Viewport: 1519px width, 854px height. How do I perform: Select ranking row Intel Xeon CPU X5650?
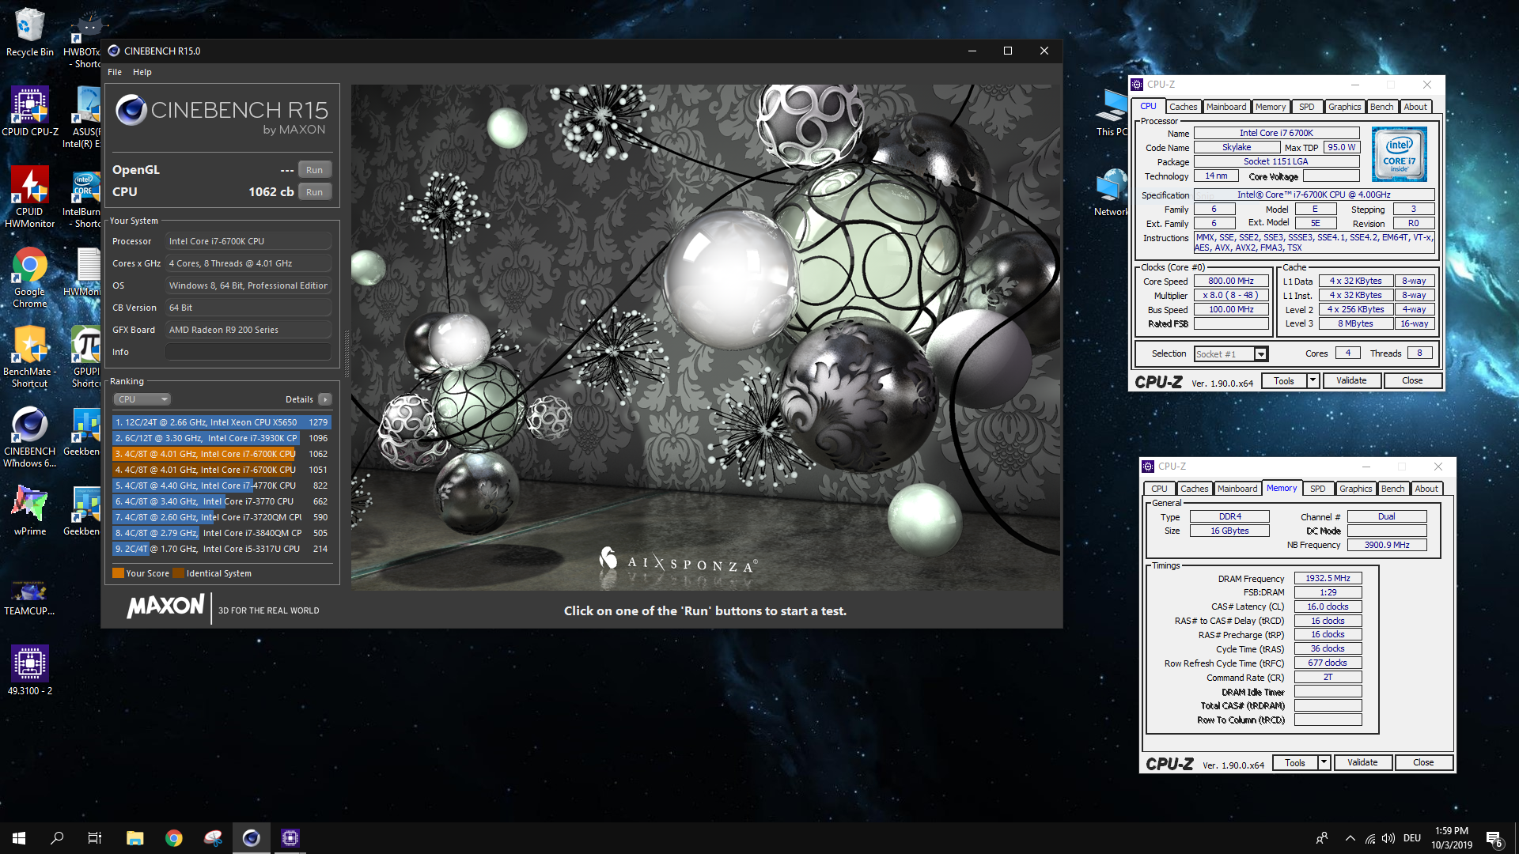(222, 422)
